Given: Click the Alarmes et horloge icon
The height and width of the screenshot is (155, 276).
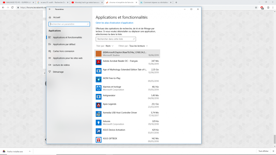Looking at the screenshot, I should point(99,88).
